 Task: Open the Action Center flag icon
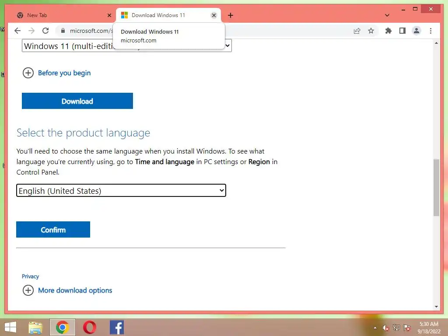pos(407,328)
